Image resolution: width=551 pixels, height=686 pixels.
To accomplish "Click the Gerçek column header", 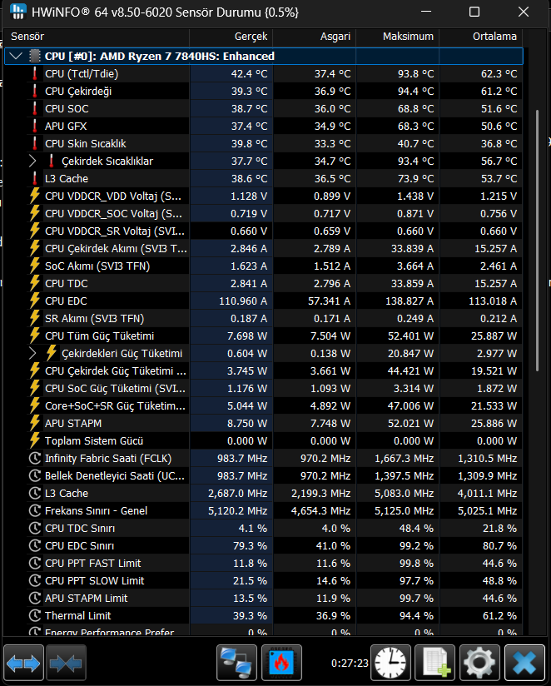I will coord(231,37).
